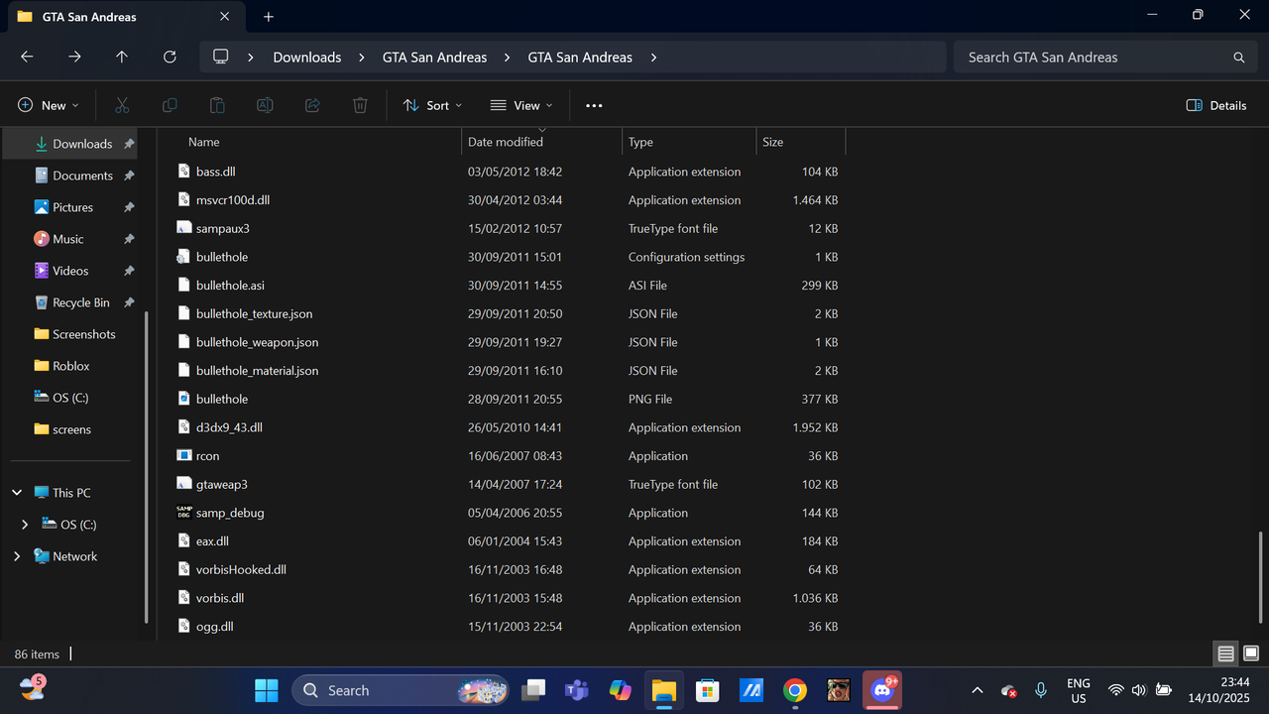Select the rcon application icon
Viewport: 1269px width, 714px height.
point(183,456)
